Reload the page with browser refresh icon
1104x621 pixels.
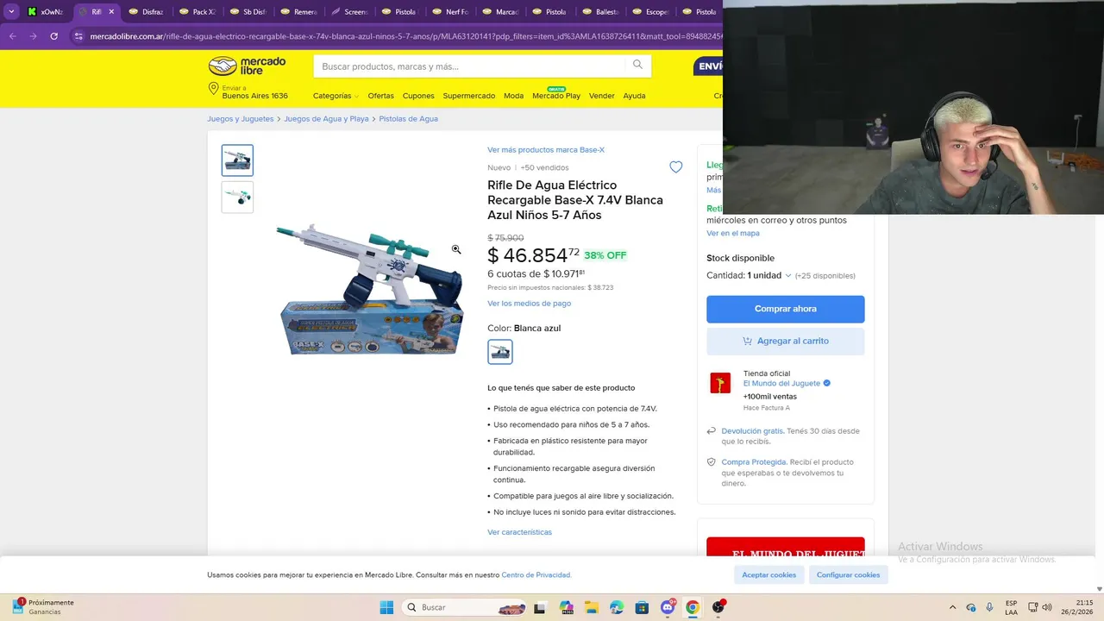coord(53,36)
